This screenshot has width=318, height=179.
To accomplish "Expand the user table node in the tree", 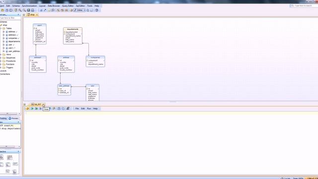I will pyautogui.click(x=3, y=45).
